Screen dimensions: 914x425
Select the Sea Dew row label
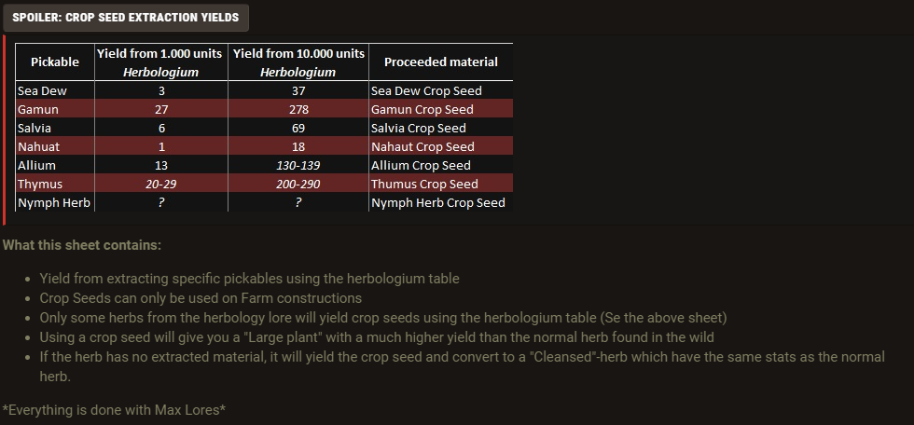click(55, 90)
